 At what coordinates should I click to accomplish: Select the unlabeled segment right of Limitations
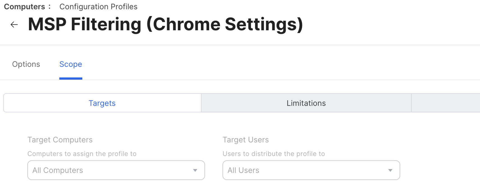[446, 103]
